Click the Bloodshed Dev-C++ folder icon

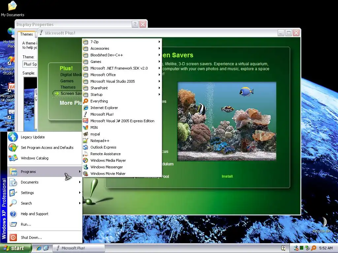85,55
